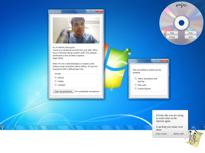
Task: Click the '[Sept 2025]' date text
Action: coord(58,58)
